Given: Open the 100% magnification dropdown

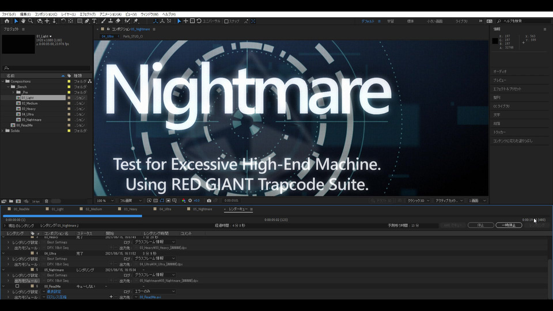Looking at the screenshot, I should click(105, 200).
